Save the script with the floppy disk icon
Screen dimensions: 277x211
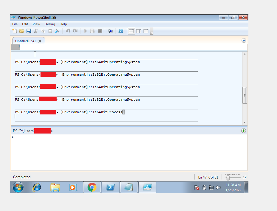point(29,31)
